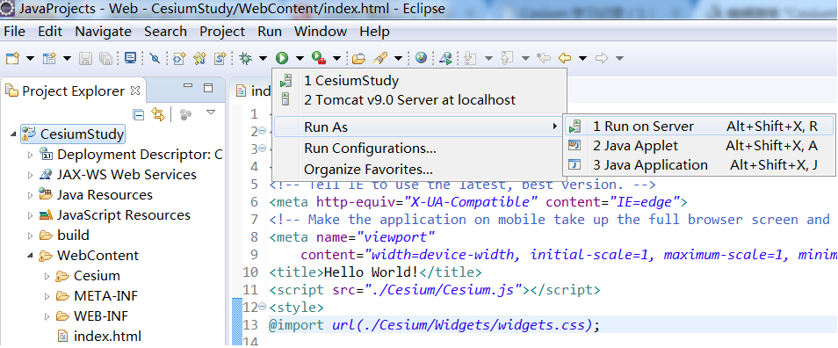
Task: Open the Navigate menu
Action: 103,32
